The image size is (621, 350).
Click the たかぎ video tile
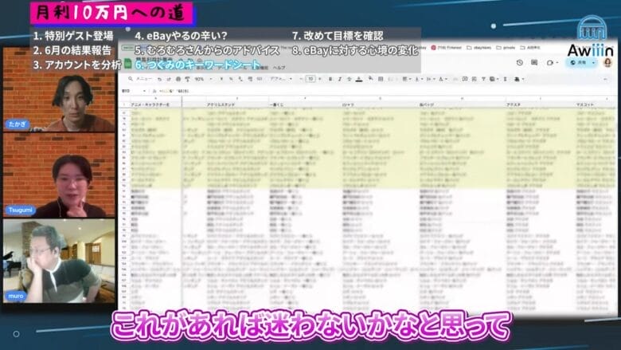pyautogui.click(x=59, y=89)
